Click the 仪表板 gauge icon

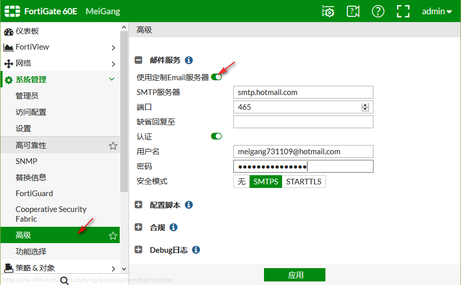coord(9,31)
